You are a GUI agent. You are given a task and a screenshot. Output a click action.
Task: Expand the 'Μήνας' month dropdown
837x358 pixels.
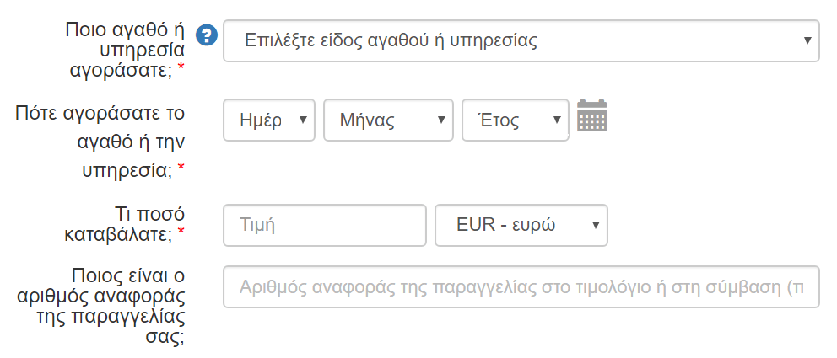tap(388, 120)
